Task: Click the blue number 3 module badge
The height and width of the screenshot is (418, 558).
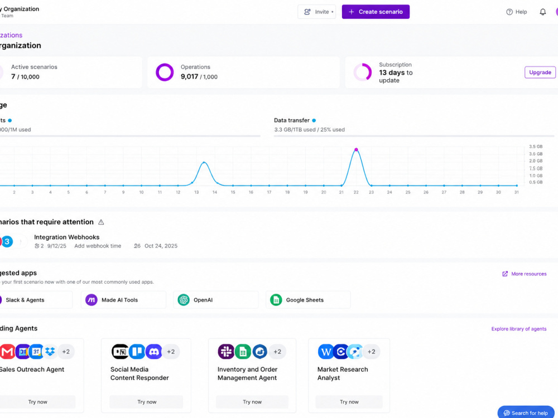Action: point(7,241)
